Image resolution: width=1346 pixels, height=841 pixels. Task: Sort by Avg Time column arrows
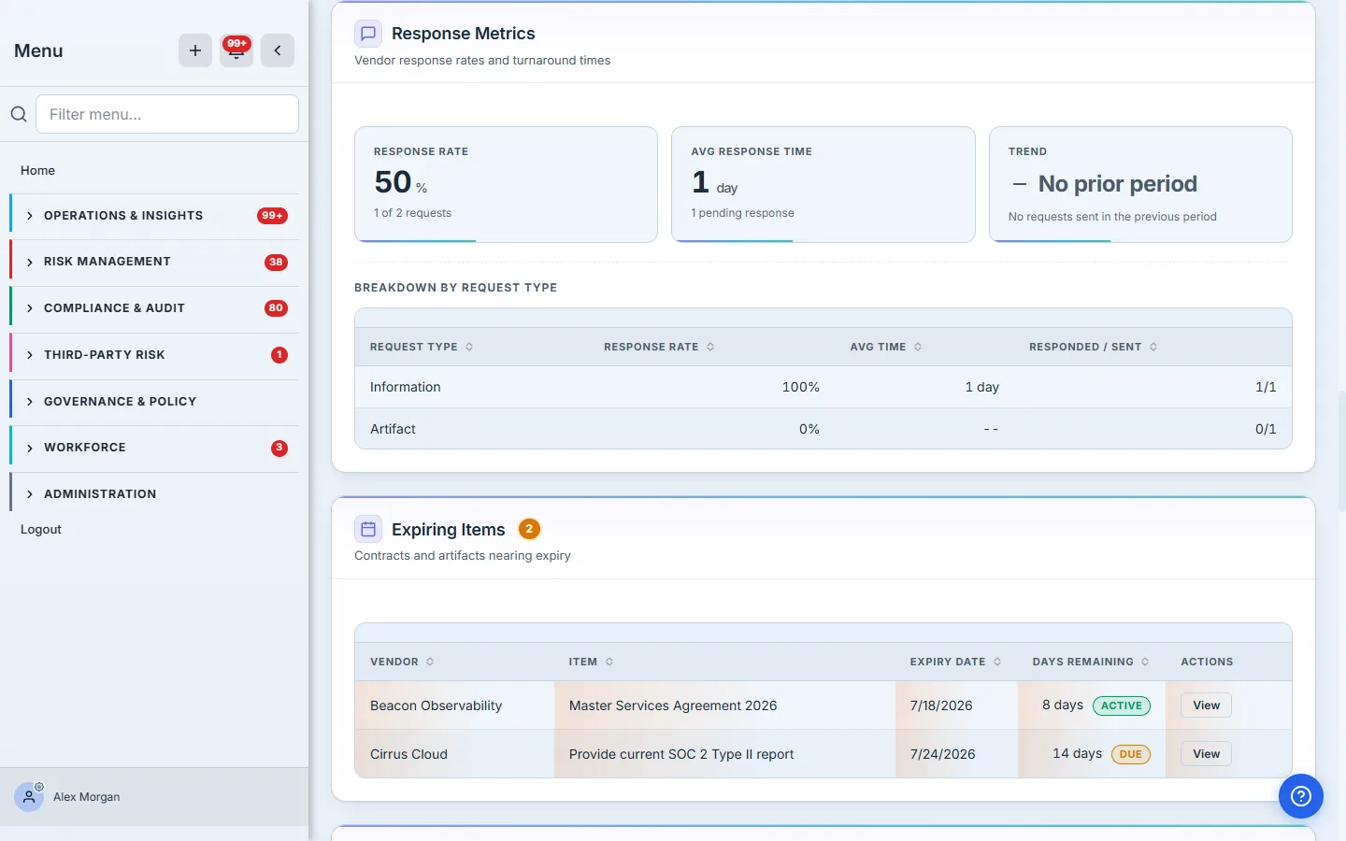pyautogui.click(x=918, y=347)
